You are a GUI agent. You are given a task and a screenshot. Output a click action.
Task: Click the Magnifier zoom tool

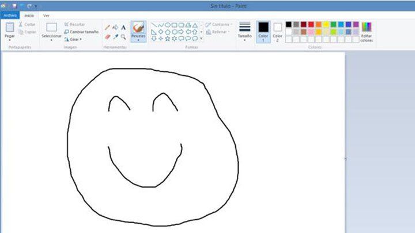pyautogui.click(x=123, y=36)
